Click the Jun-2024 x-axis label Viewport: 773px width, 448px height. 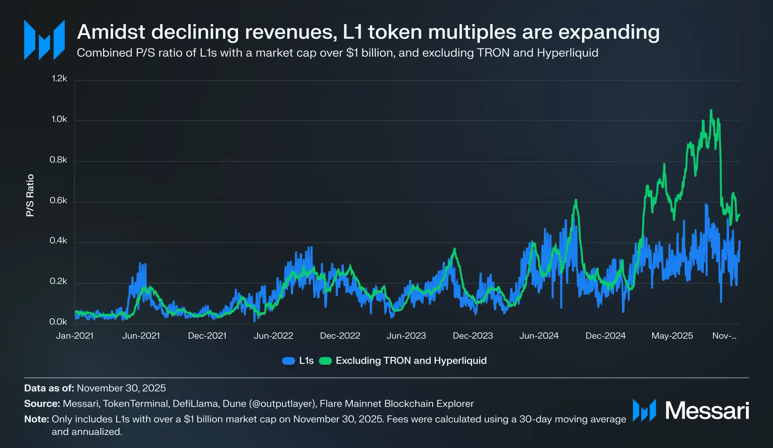[x=539, y=336]
